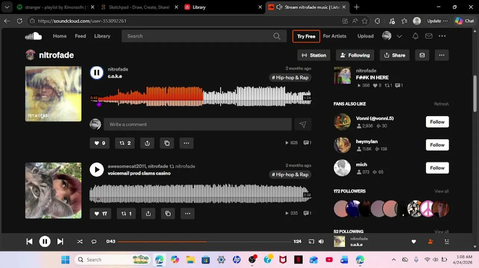Expand the profile avatar dropdown chevron

399,36
